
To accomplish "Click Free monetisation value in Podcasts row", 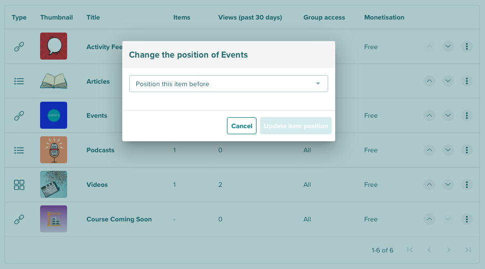I will point(371,150).
